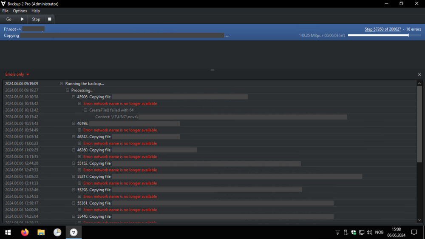Collapse the 55152 Copying file entry
Viewport: 425px width, 239px height.
(x=74, y=163)
